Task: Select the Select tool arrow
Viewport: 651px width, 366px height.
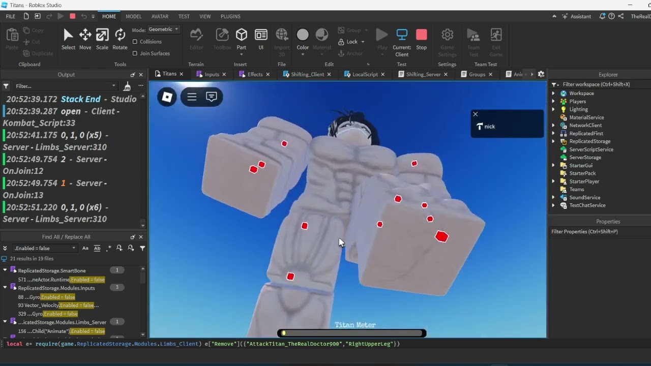Action: 68,39
